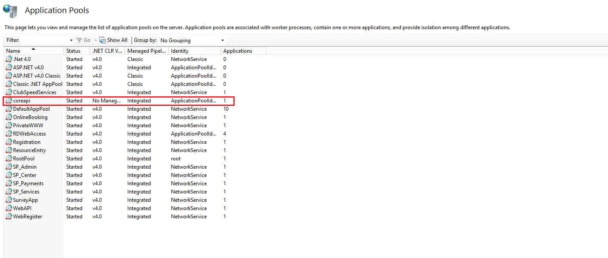Image resolution: width=608 pixels, height=258 pixels.
Task: Click the Classic .NET AppPool icon
Action: (x=9, y=84)
